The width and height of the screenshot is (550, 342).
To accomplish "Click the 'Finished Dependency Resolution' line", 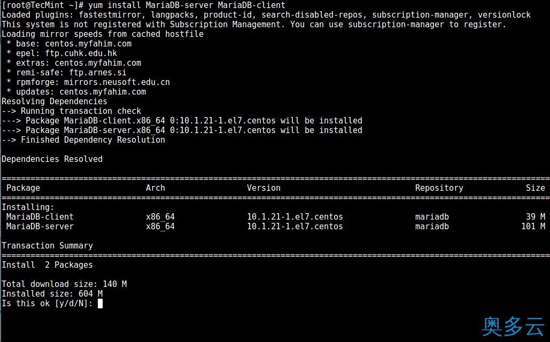I will click(83, 140).
